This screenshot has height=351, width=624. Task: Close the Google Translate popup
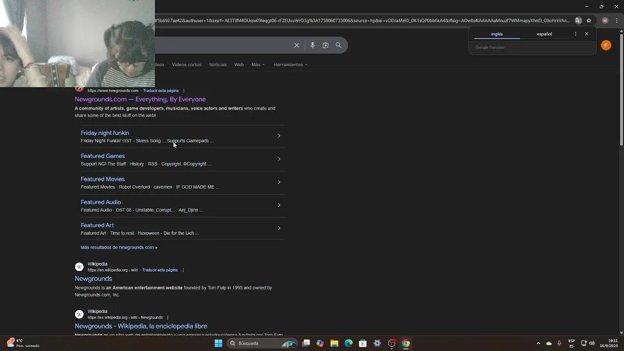click(586, 34)
